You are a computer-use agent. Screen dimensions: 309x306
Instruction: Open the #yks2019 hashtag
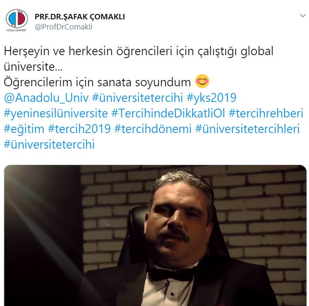tap(211, 98)
